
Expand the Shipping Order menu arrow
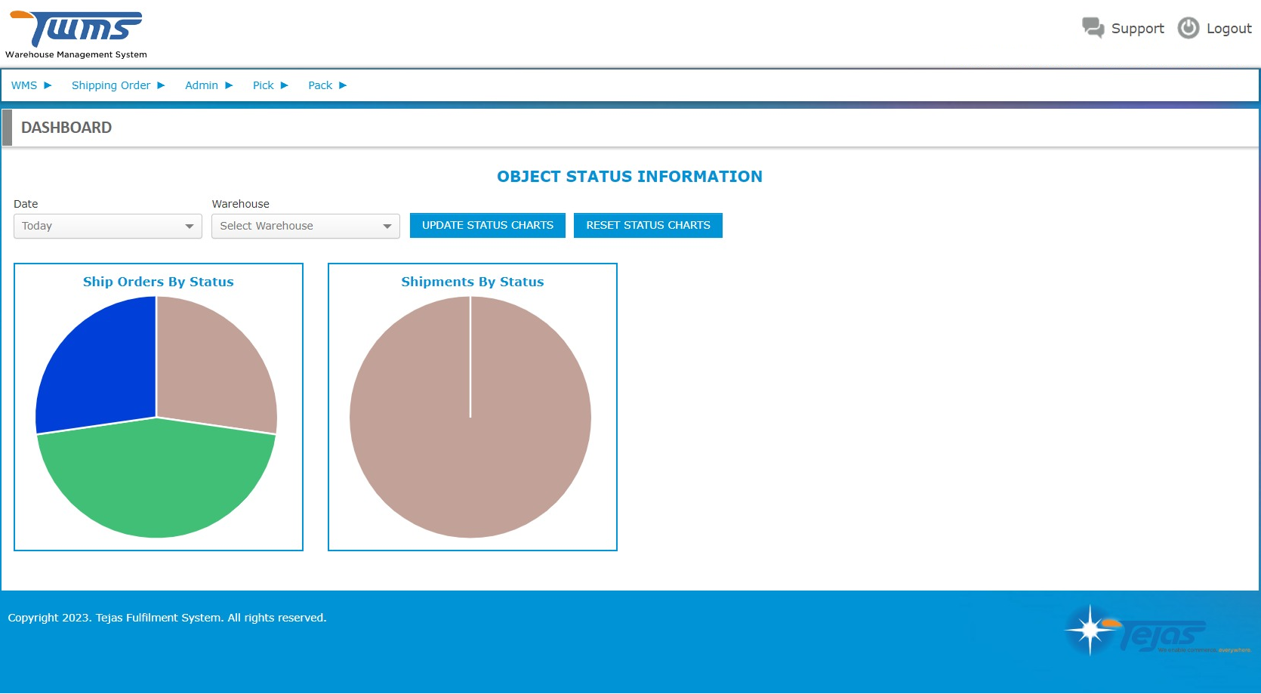click(x=161, y=85)
